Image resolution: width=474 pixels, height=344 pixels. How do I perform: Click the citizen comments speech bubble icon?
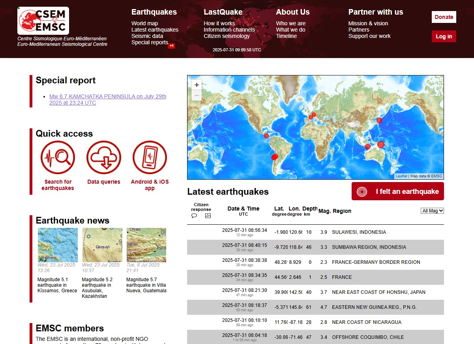tap(194, 216)
